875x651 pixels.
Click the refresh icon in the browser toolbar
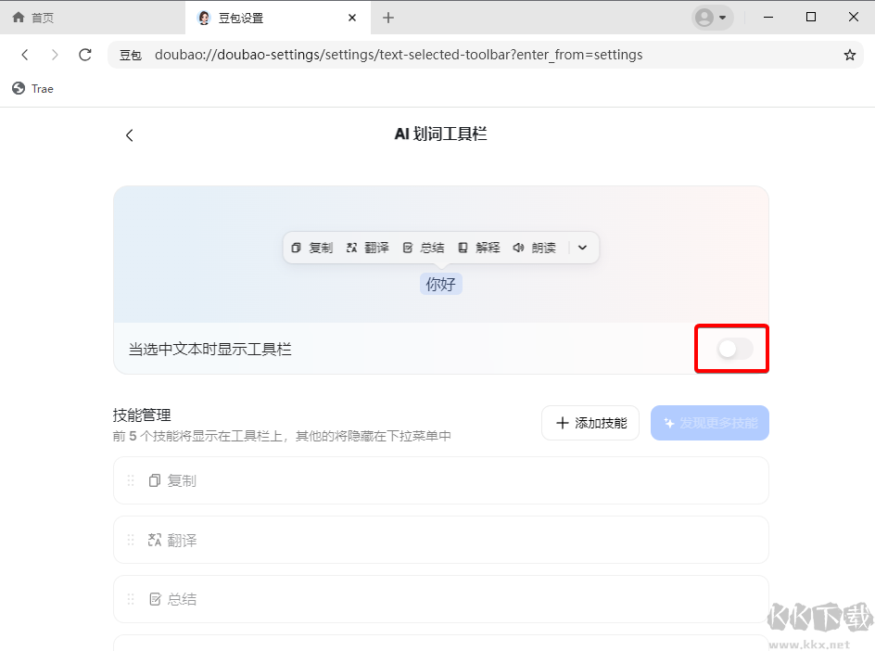pyautogui.click(x=84, y=55)
